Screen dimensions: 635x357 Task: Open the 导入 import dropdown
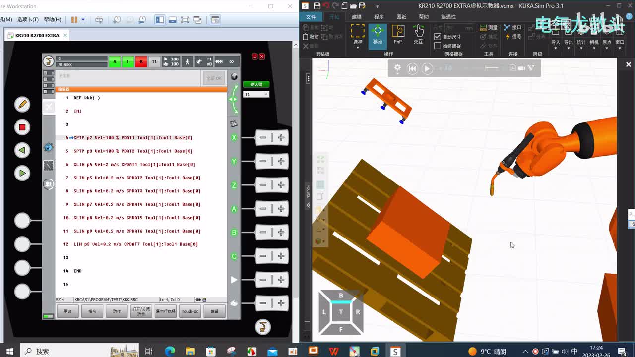[556, 42]
